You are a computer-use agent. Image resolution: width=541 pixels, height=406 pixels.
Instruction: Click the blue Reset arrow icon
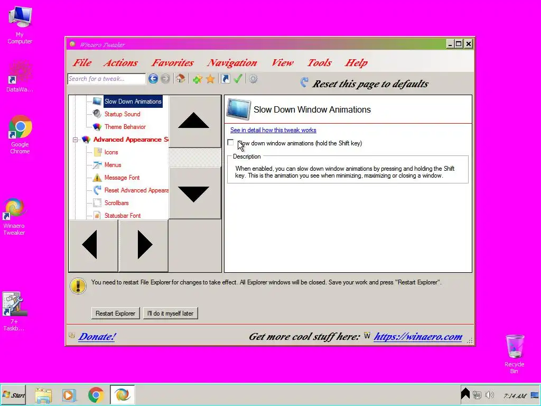click(304, 82)
